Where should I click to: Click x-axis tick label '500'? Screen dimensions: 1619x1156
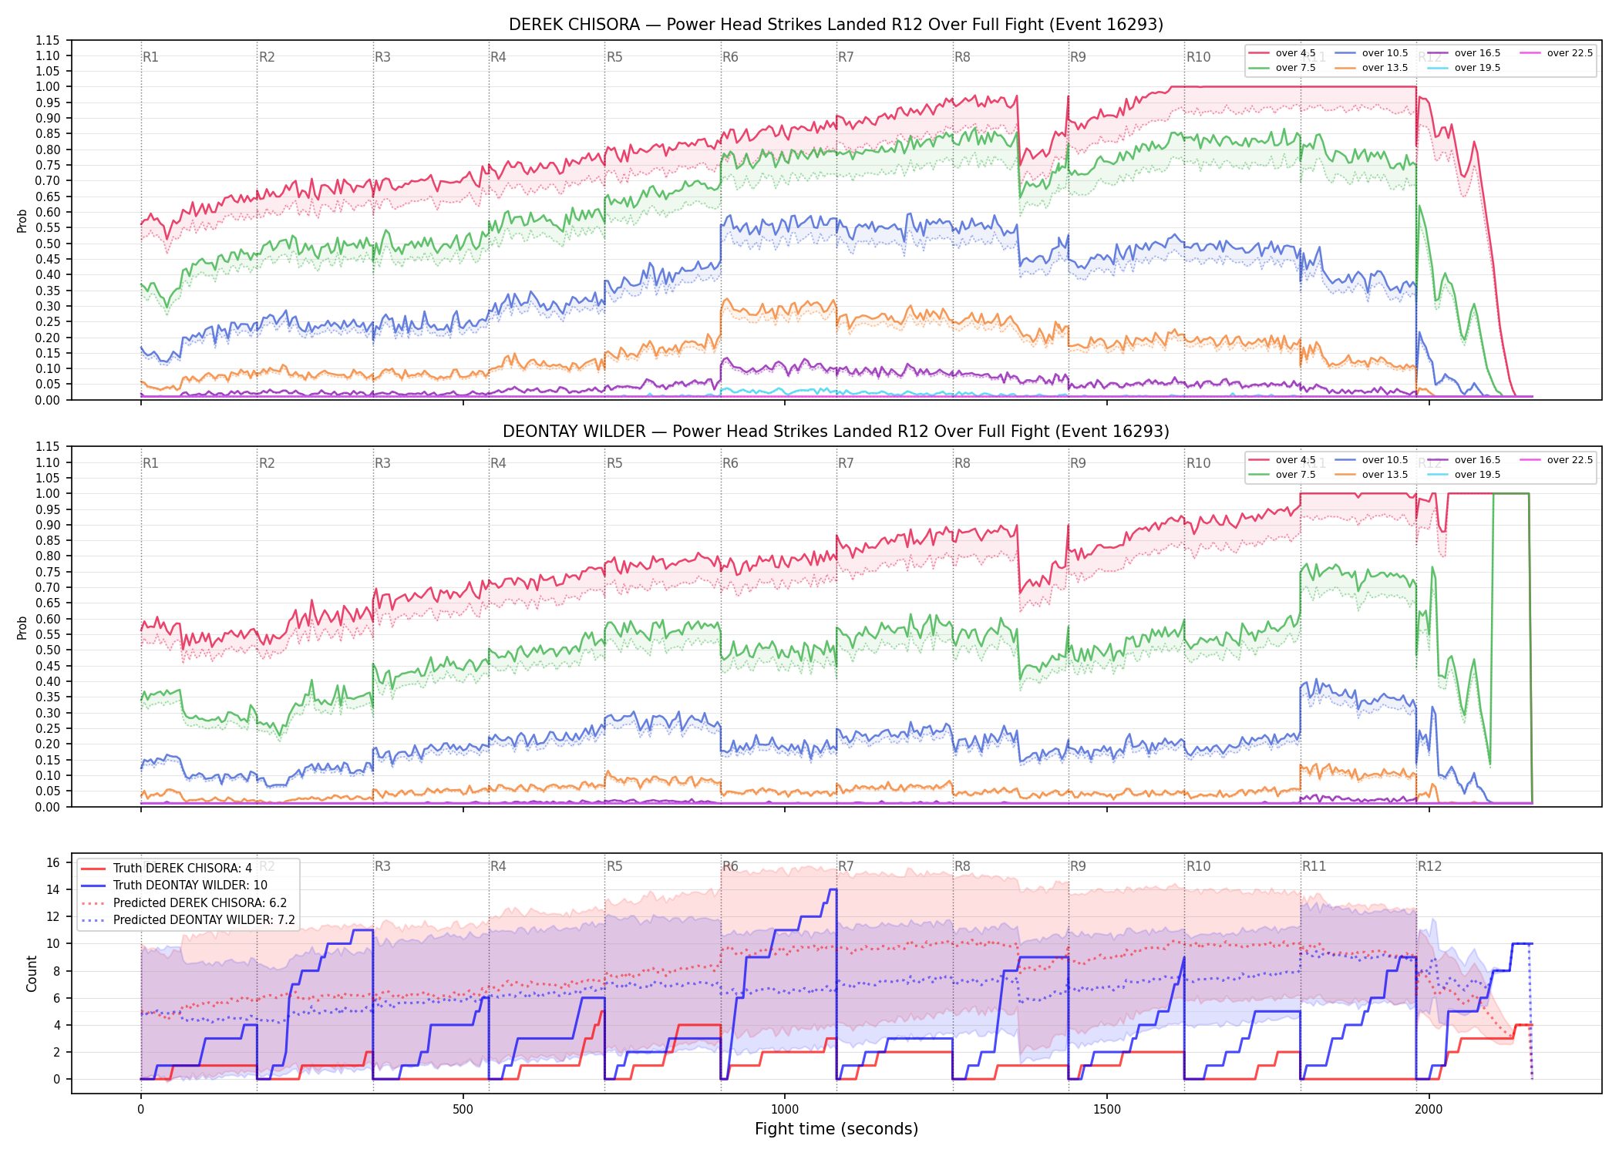coord(463,1110)
